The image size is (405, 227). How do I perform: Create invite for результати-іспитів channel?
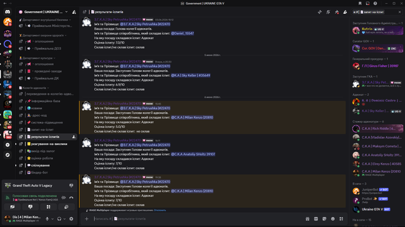tap(73, 137)
